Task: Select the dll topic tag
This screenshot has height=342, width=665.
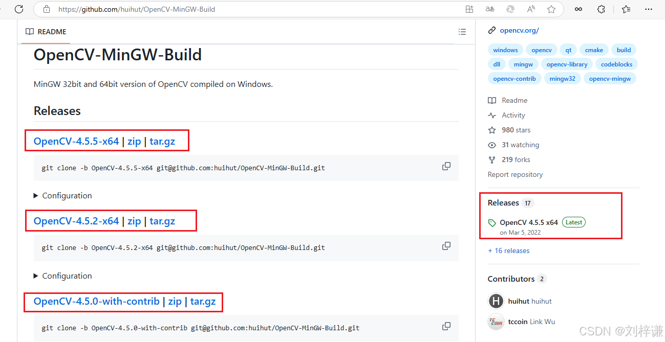Action: click(x=497, y=64)
